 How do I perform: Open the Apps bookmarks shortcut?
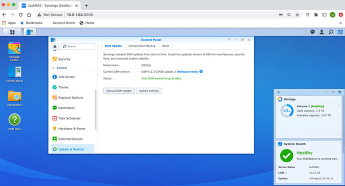(9, 23)
